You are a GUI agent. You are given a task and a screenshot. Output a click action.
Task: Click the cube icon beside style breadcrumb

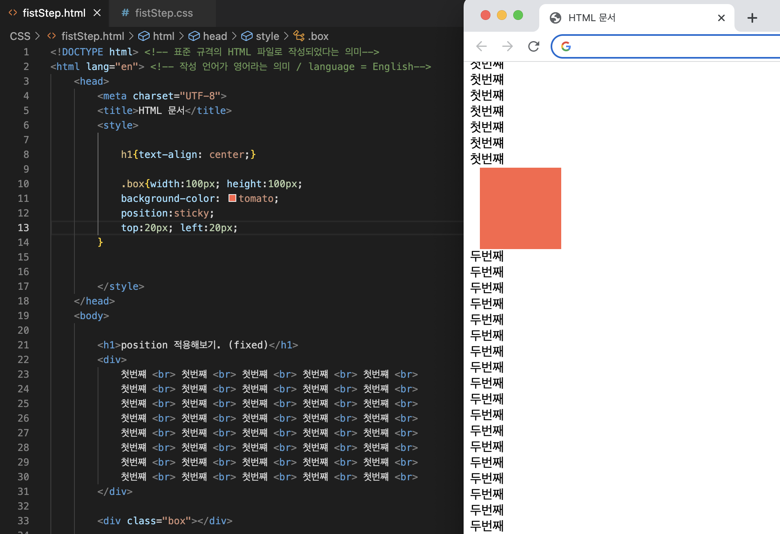click(x=247, y=36)
